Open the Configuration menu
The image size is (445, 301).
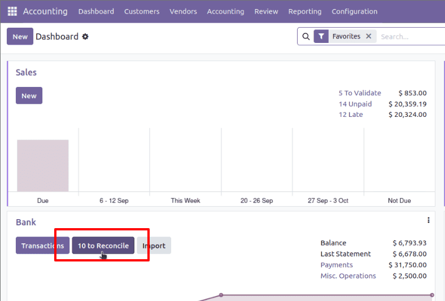(x=355, y=11)
